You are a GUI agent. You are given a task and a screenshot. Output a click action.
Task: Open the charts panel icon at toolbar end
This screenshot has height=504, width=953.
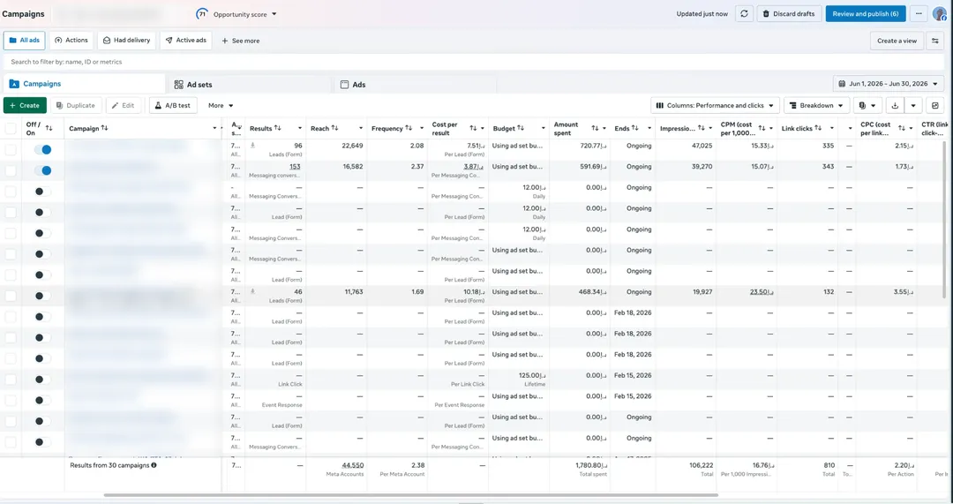click(935, 105)
